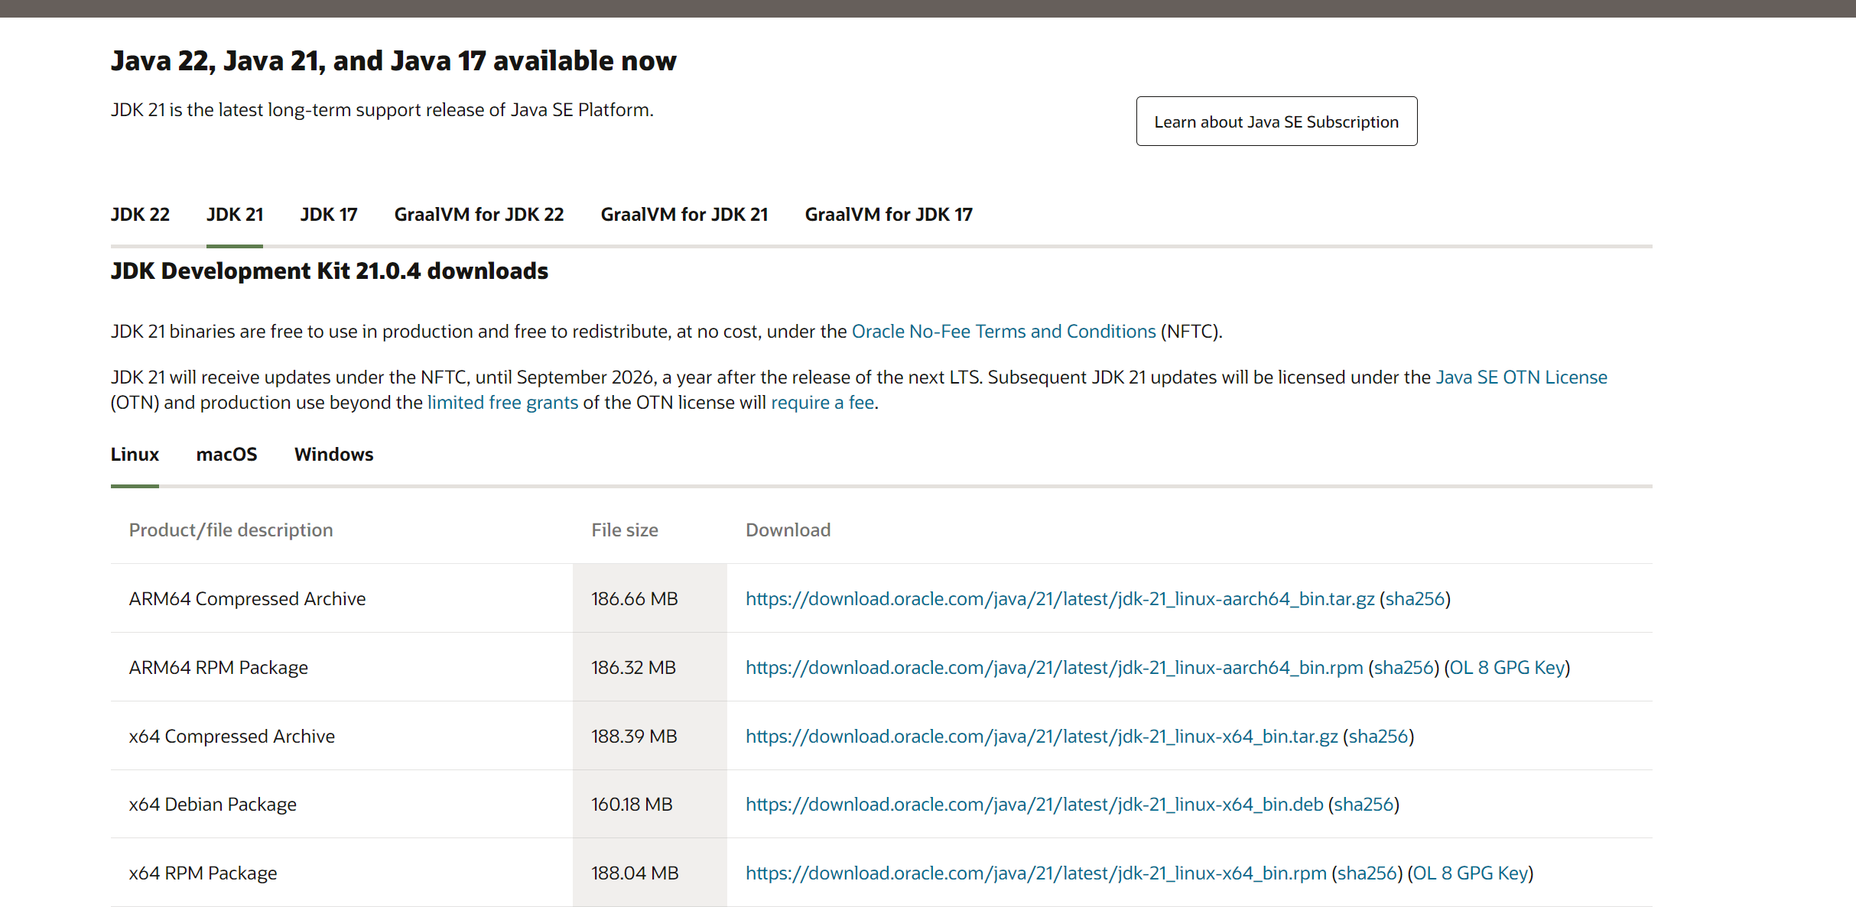
Task: View sha256 for x64 Debian Package
Action: coord(1364,805)
